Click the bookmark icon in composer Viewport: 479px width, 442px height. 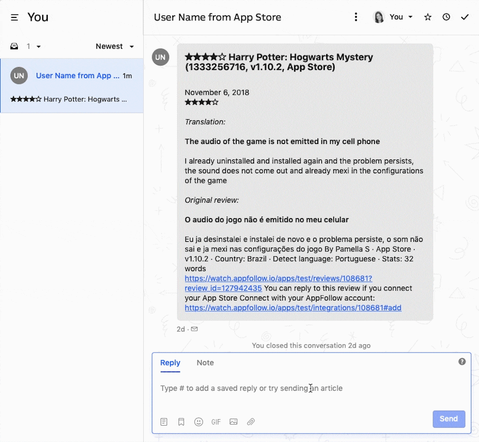coord(181,422)
